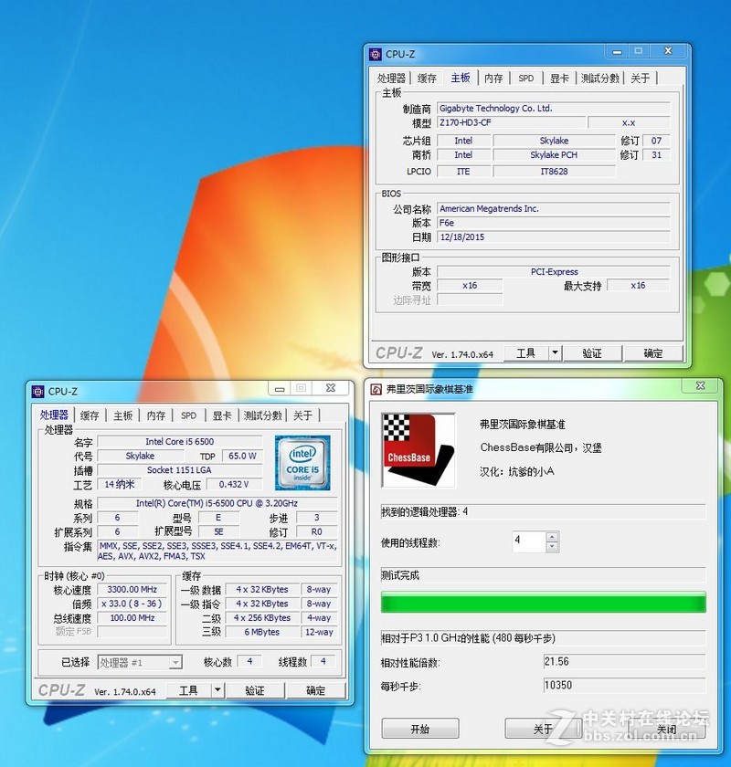Screen dimensions: 731x767
Task: Click the 12/18/2015 BIOS date field
Action: pos(554,237)
